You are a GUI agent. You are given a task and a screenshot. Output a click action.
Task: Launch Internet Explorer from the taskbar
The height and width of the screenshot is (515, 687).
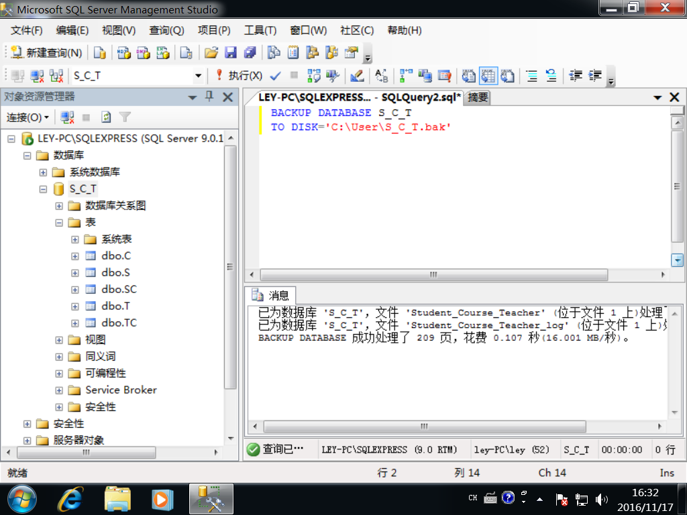(70, 500)
